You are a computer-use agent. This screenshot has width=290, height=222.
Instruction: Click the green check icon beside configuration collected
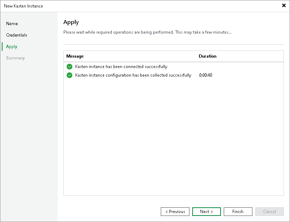coord(69,75)
